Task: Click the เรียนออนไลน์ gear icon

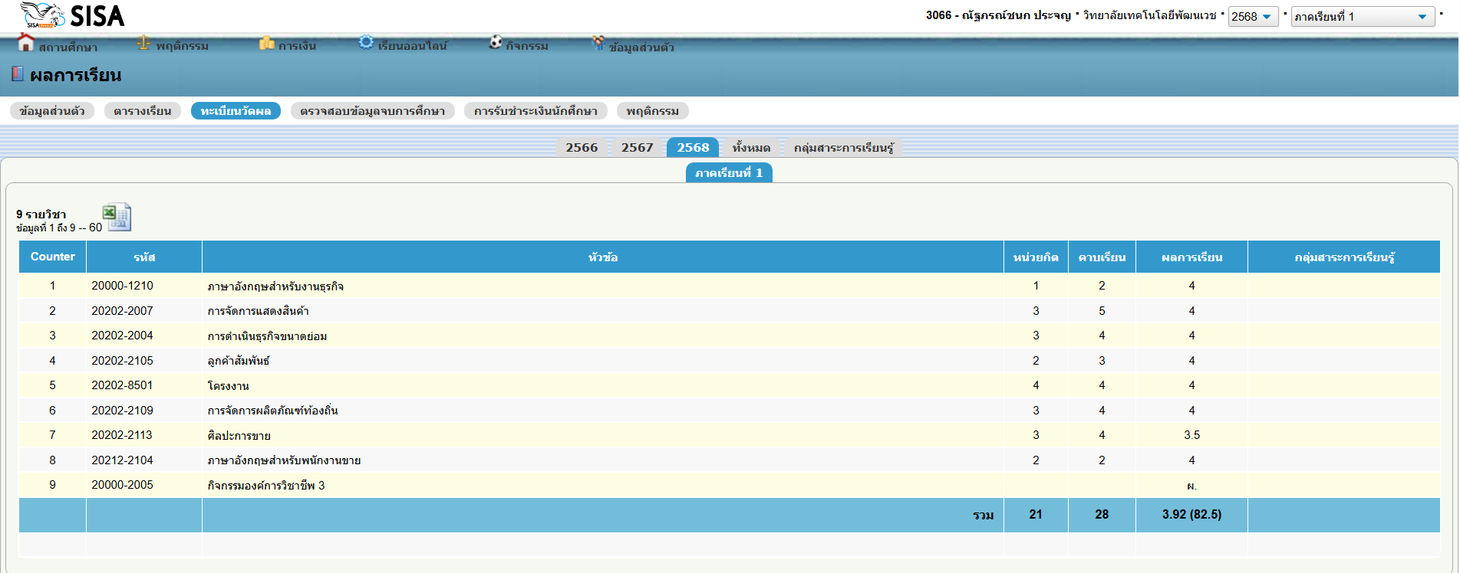Action: pos(366,43)
